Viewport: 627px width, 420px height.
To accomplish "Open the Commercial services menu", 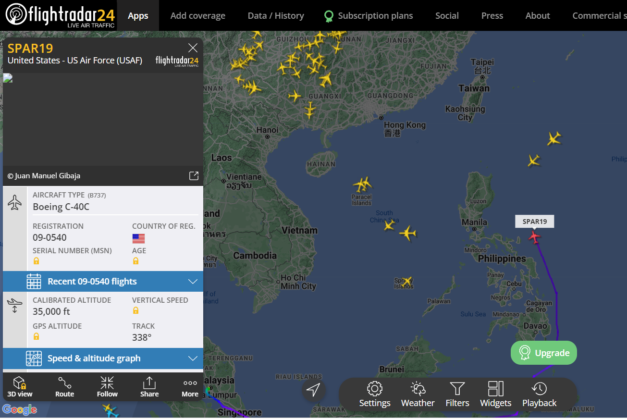I will click(x=600, y=16).
